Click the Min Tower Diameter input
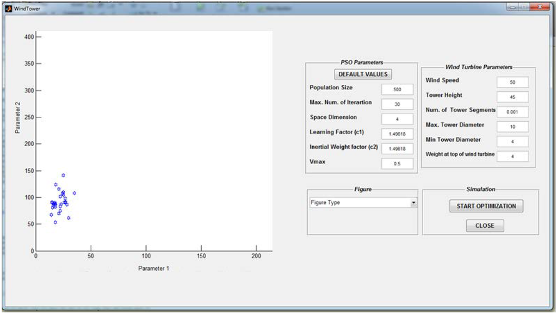Viewport: 557px width, 313px height. [512, 141]
